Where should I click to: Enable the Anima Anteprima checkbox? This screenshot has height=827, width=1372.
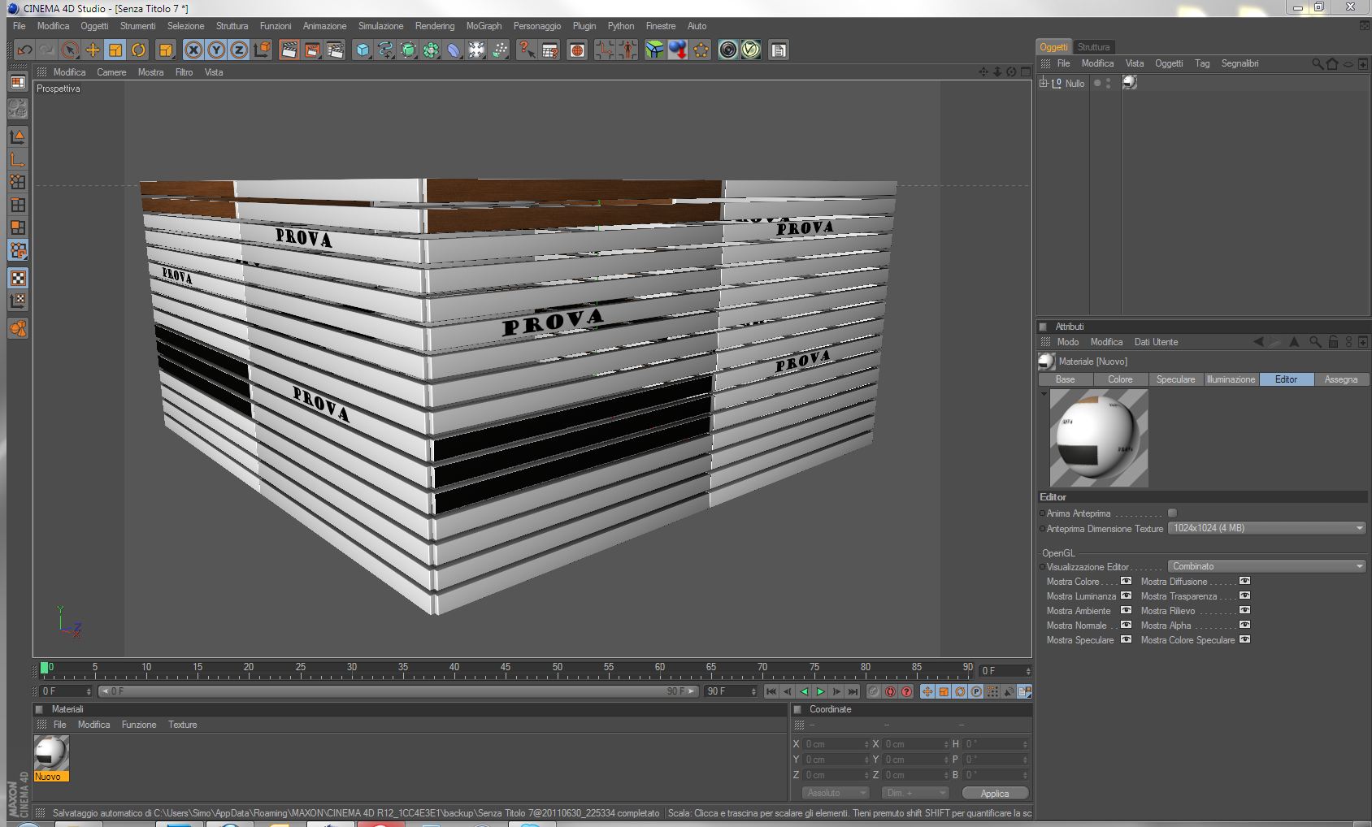point(1172,513)
